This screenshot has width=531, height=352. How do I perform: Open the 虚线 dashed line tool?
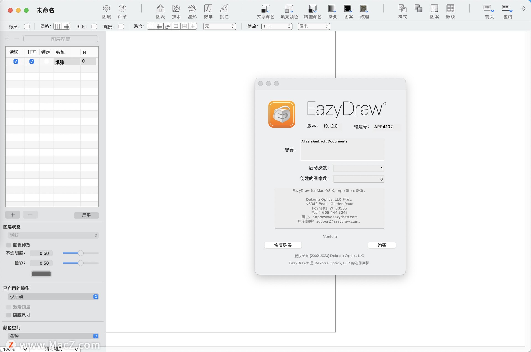pos(507,12)
